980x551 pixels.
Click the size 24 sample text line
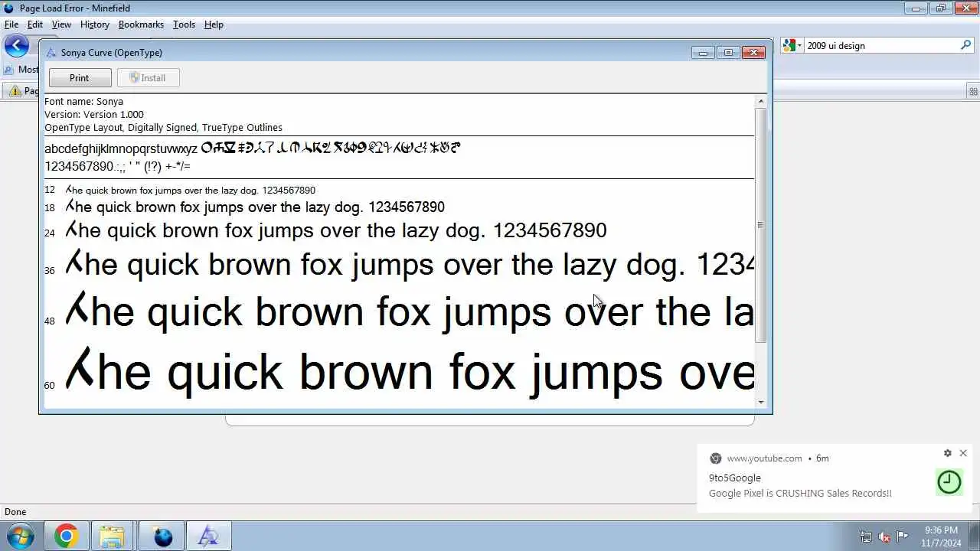[335, 230]
